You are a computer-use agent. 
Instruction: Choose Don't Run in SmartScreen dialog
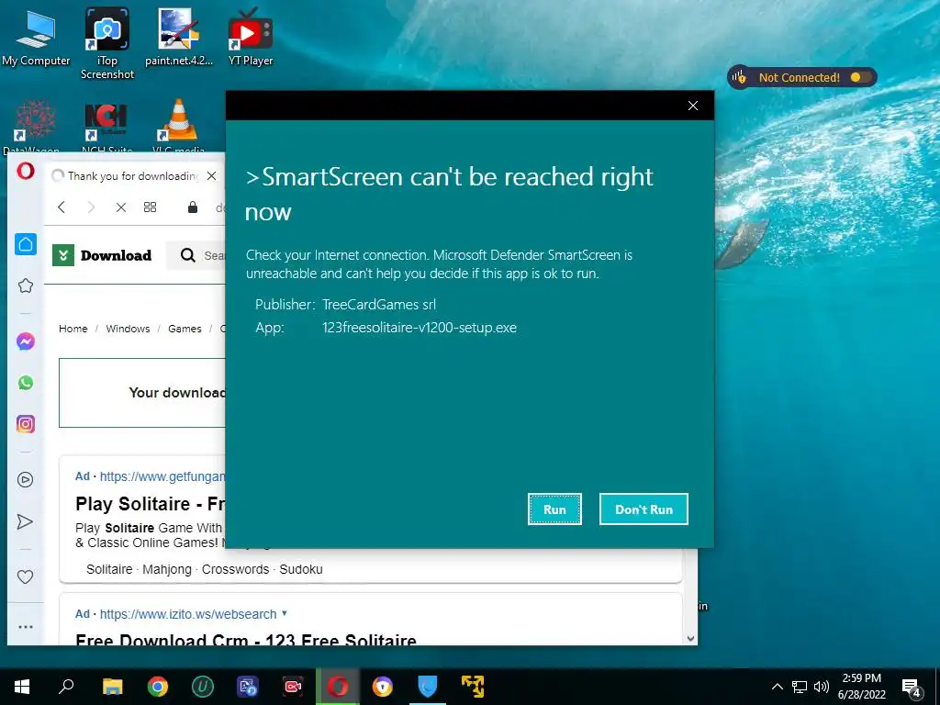(643, 509)
